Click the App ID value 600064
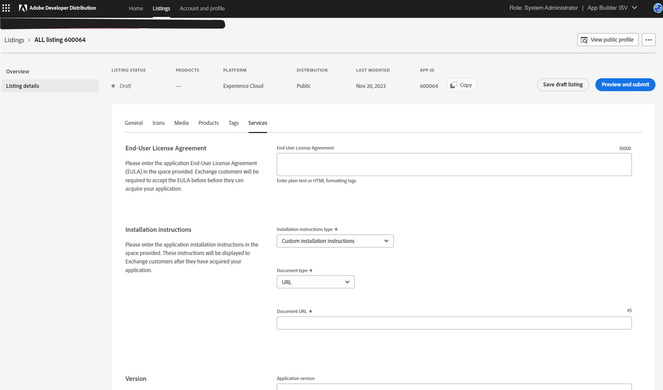The image size is (663, 390). [429, 86]
